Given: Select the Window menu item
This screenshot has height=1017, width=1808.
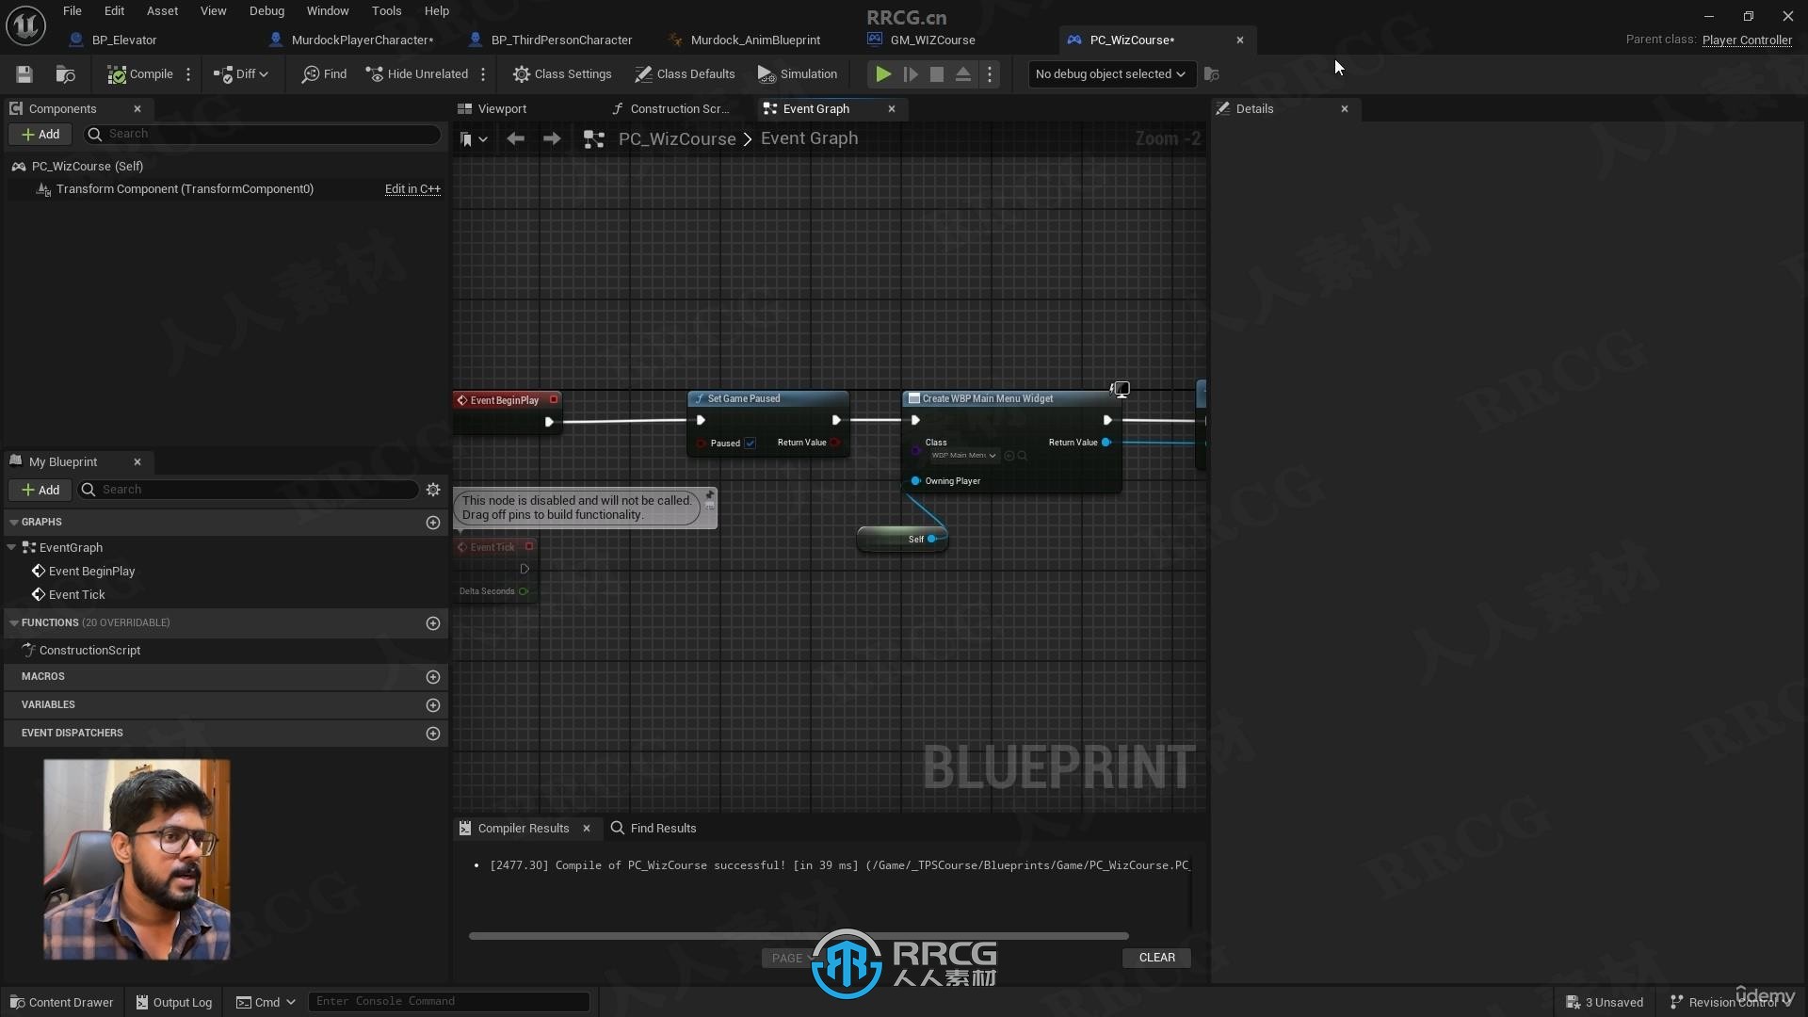Looking at the screenshot, I should pyautogui.click(x=327, y=10).
